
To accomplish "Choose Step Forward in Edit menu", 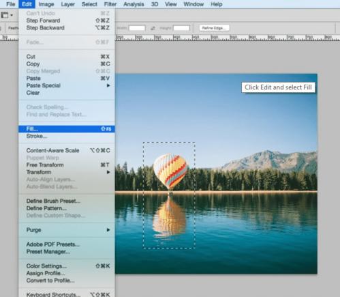I will coord(67,20).
